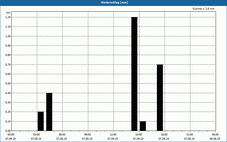
Task: Click the 12:00 time label
Action: click(x=113, y=135)
